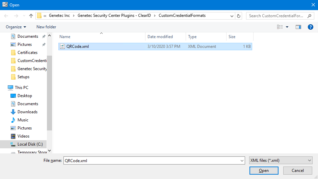Viewport: 318px width, 179px height.
Task: Refresh the CustomCredentialFormats folder
Action: coord(239,16)
